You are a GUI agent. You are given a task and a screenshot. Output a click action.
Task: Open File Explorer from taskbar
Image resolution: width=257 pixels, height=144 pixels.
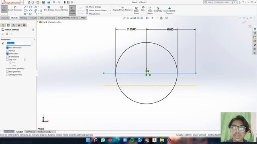click(162, 140)
